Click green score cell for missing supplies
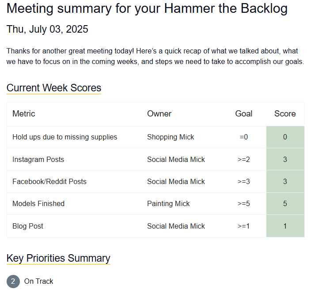 point(285,137)
